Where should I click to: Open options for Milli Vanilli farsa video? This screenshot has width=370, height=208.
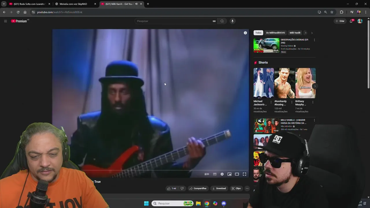tap(314, 120)
